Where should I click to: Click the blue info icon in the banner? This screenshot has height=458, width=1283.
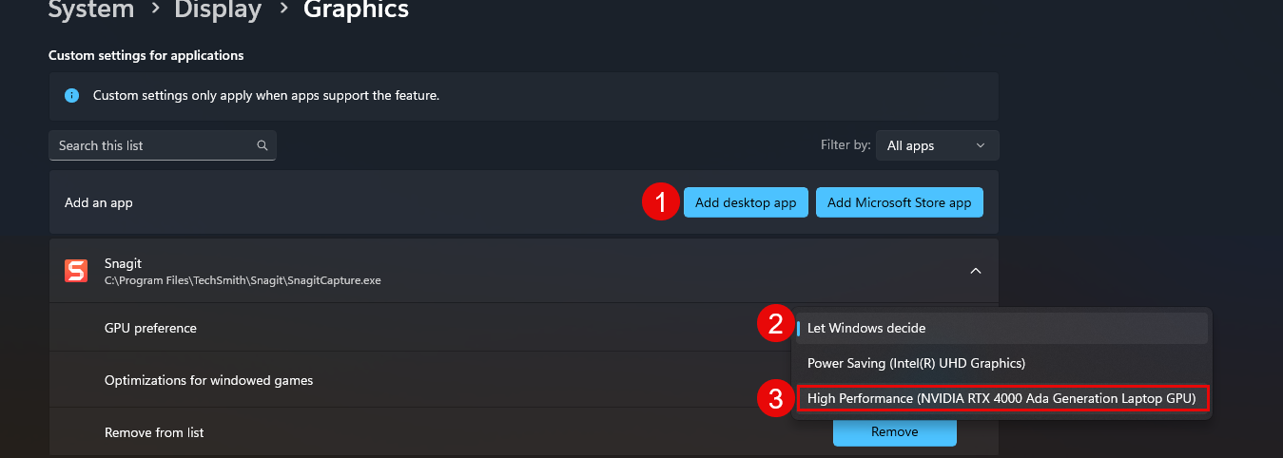pos(71,96)
